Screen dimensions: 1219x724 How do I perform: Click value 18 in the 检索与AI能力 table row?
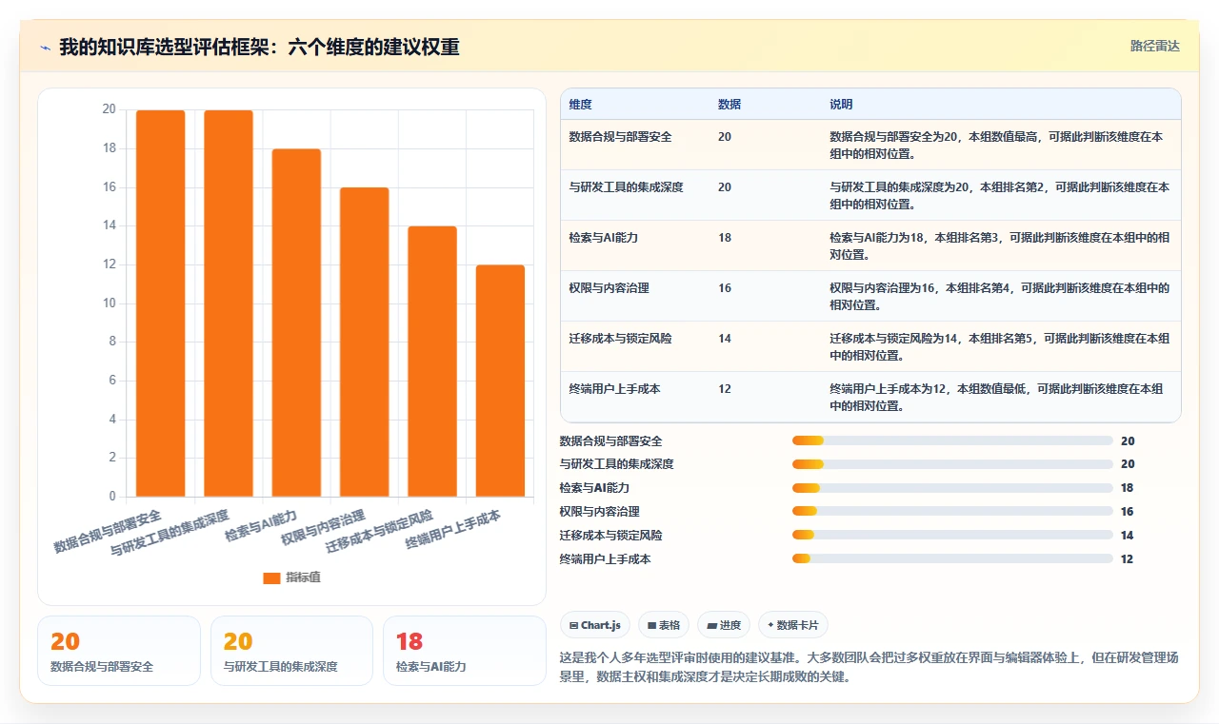[725, 238]
